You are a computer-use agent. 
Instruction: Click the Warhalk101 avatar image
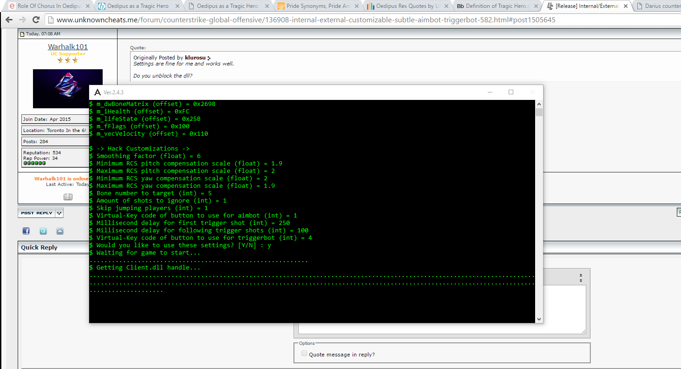[68, 89]
